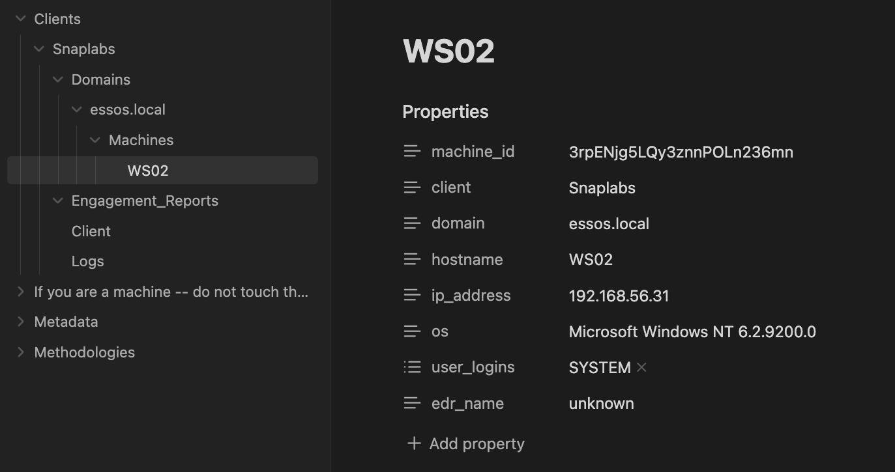Click the edr_name property type icon

[x=412, y=404]
